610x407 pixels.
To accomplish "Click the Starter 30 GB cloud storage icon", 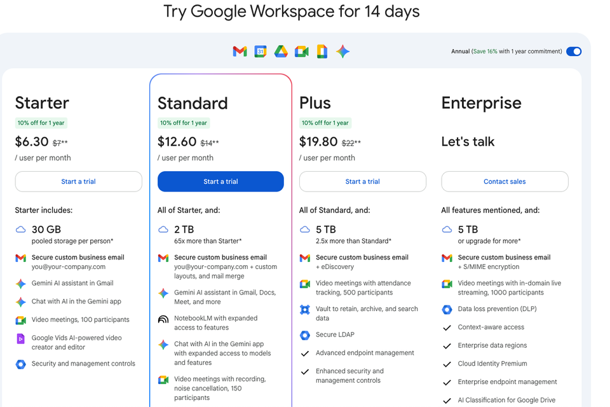I will (21, 230).
